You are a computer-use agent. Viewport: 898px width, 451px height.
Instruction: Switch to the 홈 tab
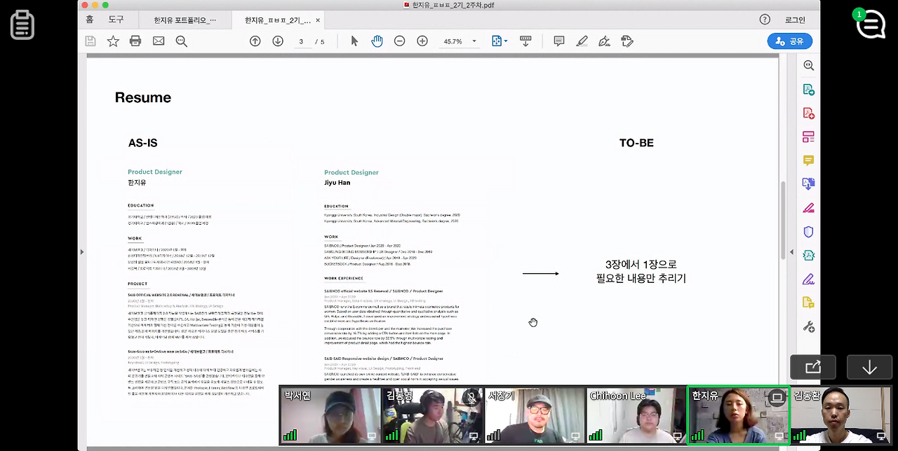pyautogui.click(x=89, y=20)
